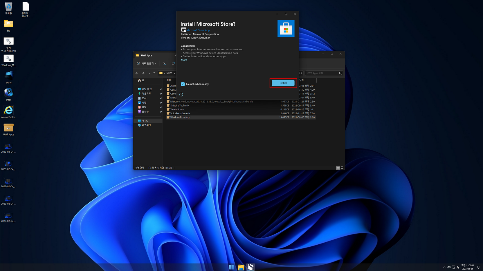Click the Copy icon in Explorer toolbar
Viewport: 483px width, 271px height.
click(x=173, y=63)
